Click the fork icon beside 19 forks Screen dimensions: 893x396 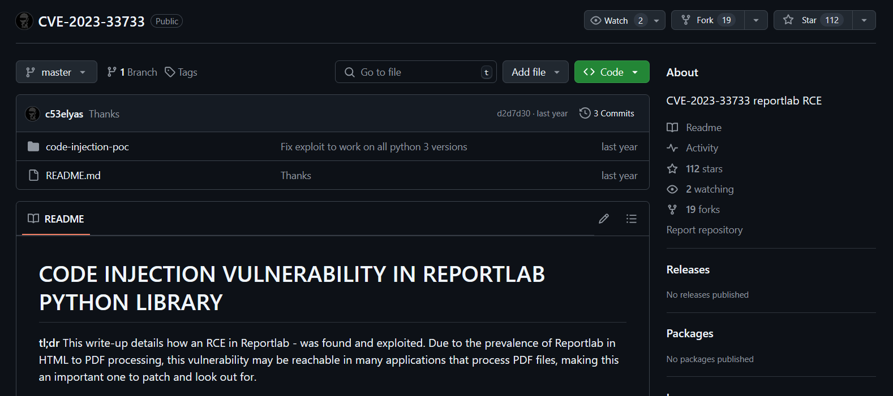pyautogui.click(x=672, y=210)
